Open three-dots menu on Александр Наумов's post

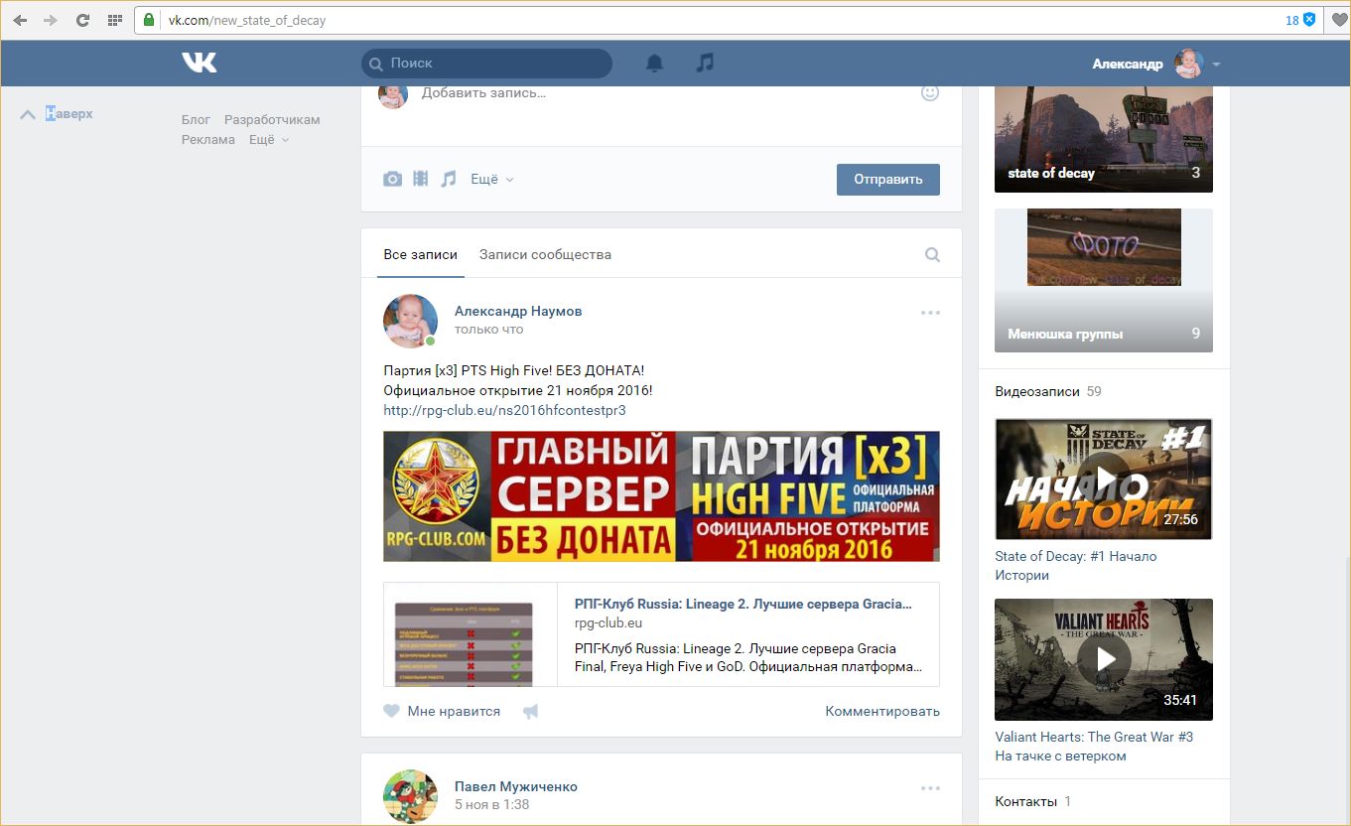[x=930, y=313]
